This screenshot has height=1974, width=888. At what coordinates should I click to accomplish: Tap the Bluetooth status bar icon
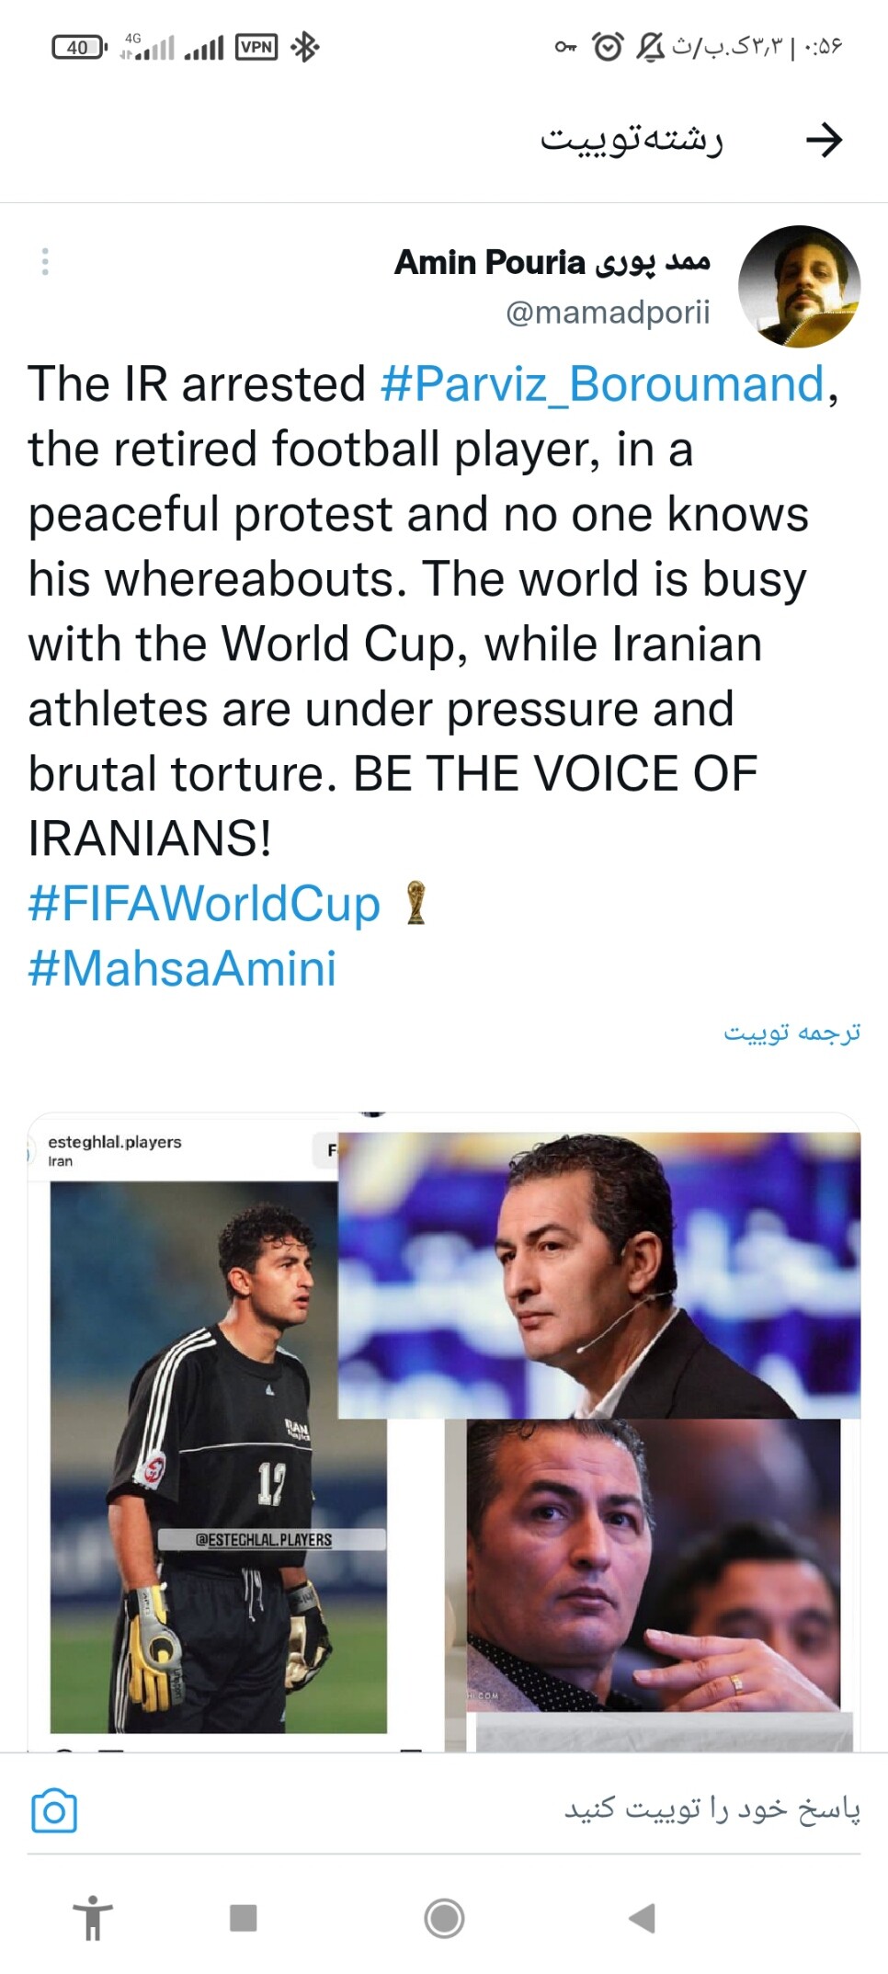[x=304, y=47]
